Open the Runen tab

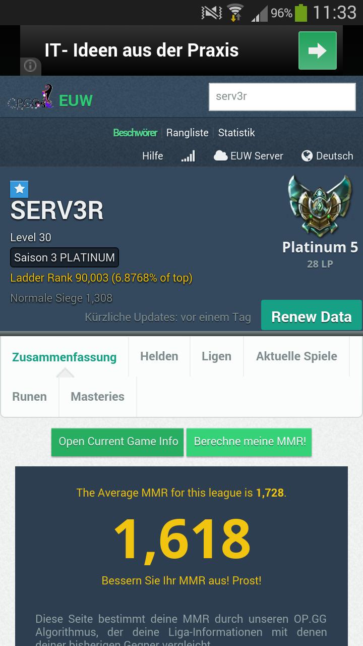coord(30,397)
